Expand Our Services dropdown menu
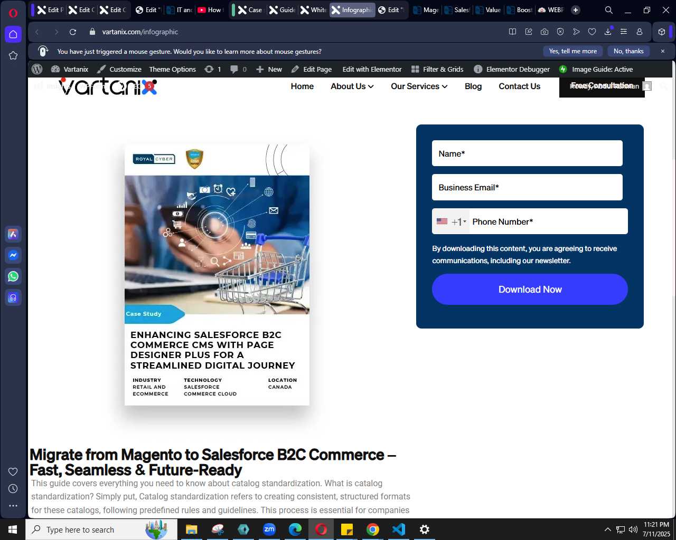 point(419,86)
